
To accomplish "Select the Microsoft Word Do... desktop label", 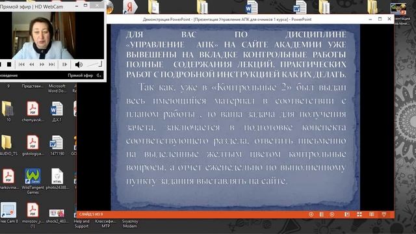I will click(x=57, y=88).
